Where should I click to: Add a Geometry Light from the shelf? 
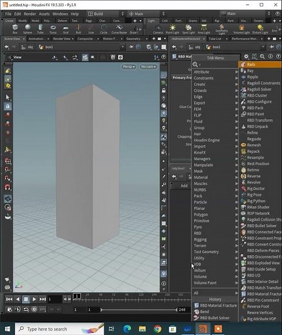pyautogui.click(x=221, y=30)
